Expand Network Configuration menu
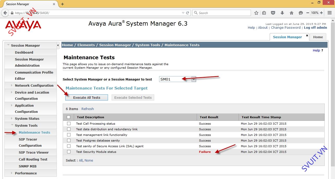The height and width of the screenshot is (179, 335). [12, 85]
